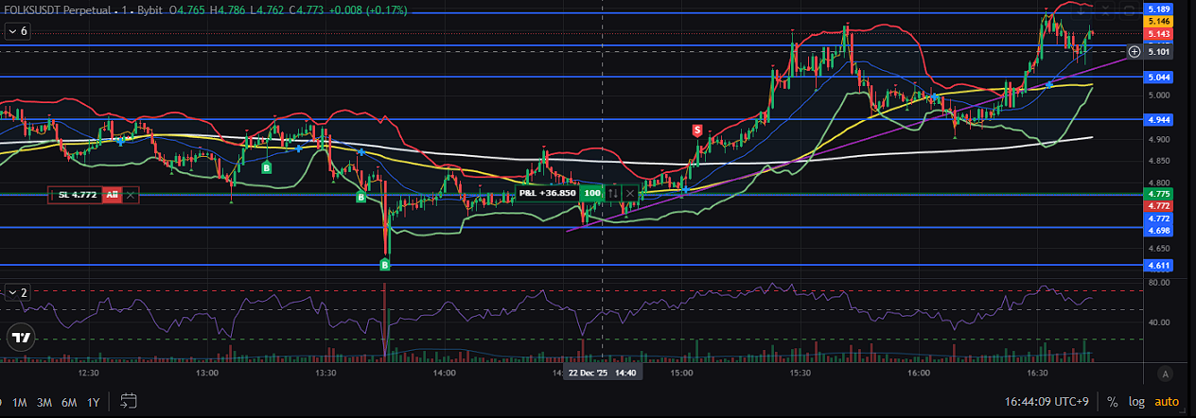Open the Go to date calendar icon
This screenshot has height=418, width=1196.
pos(130,402)
